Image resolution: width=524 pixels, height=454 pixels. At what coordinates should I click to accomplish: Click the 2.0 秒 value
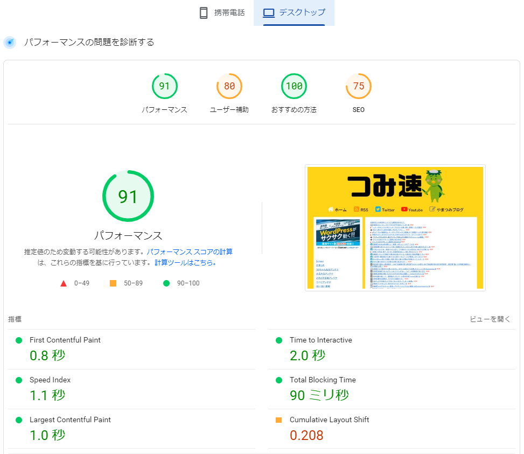pos(308,355)
